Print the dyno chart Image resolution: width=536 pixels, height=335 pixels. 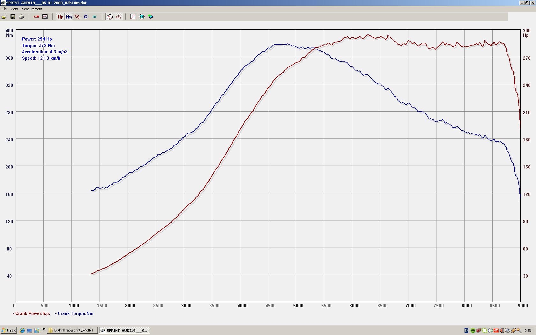[21, 17]
